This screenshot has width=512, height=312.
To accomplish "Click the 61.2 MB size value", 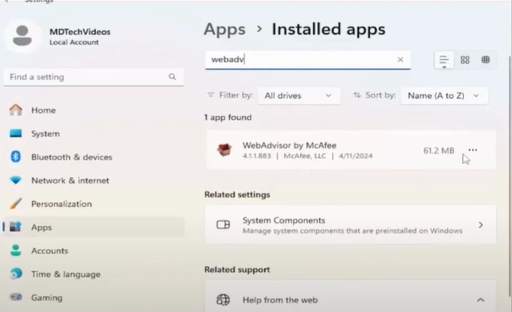I will (438, 150).
